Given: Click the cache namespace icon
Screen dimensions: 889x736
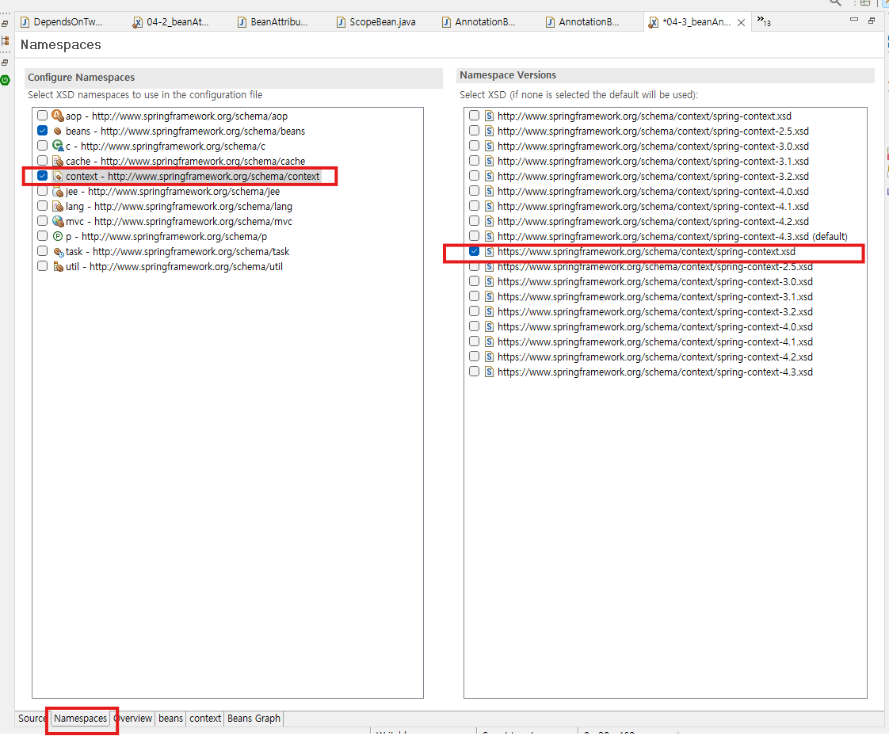Looking at the screenshot, I should coord(57,161).
